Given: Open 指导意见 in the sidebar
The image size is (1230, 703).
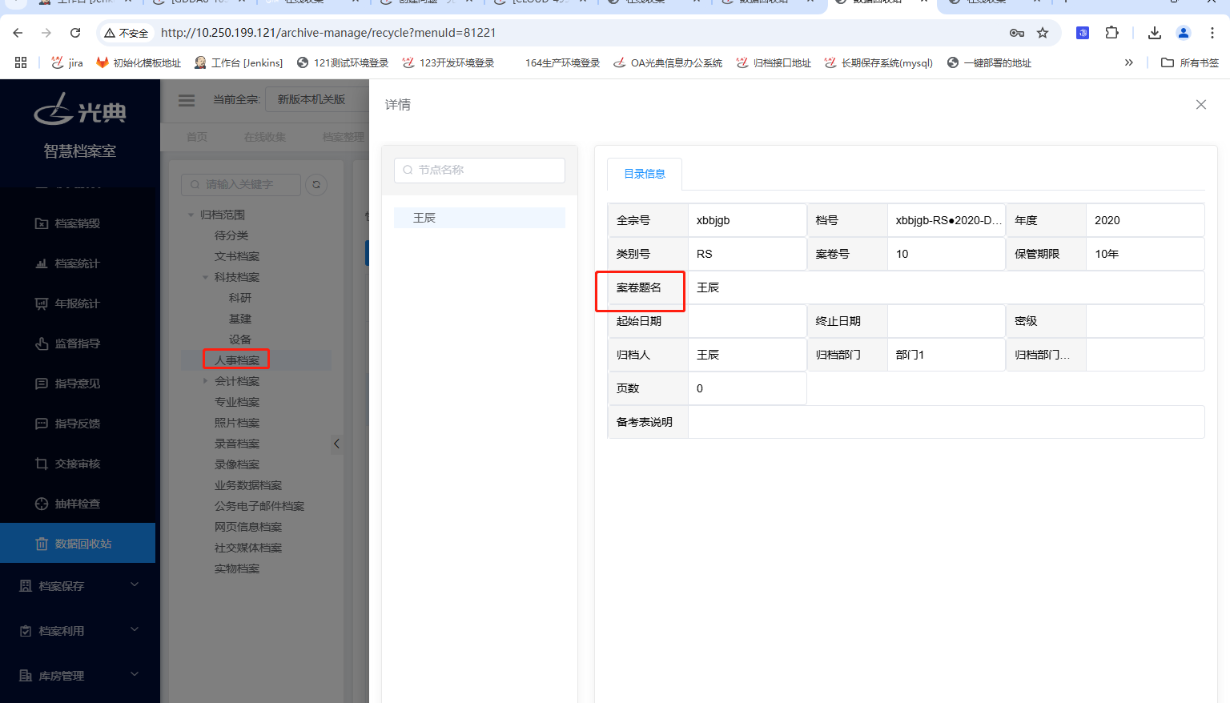Looking at the screenshot, I should [78, 384].
